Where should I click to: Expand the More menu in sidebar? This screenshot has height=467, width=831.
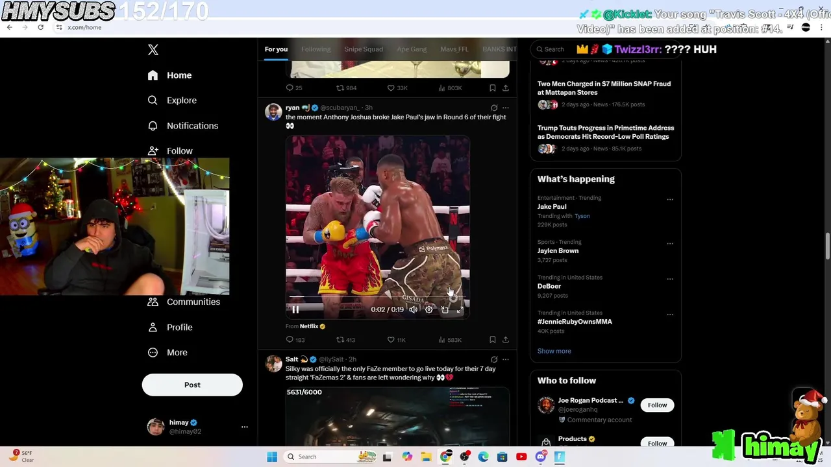tap(167, 353)
